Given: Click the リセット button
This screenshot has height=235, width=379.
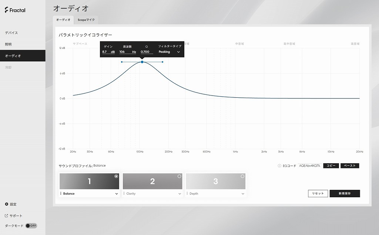Looking at the screenshot, I should [x=318, y=194].
